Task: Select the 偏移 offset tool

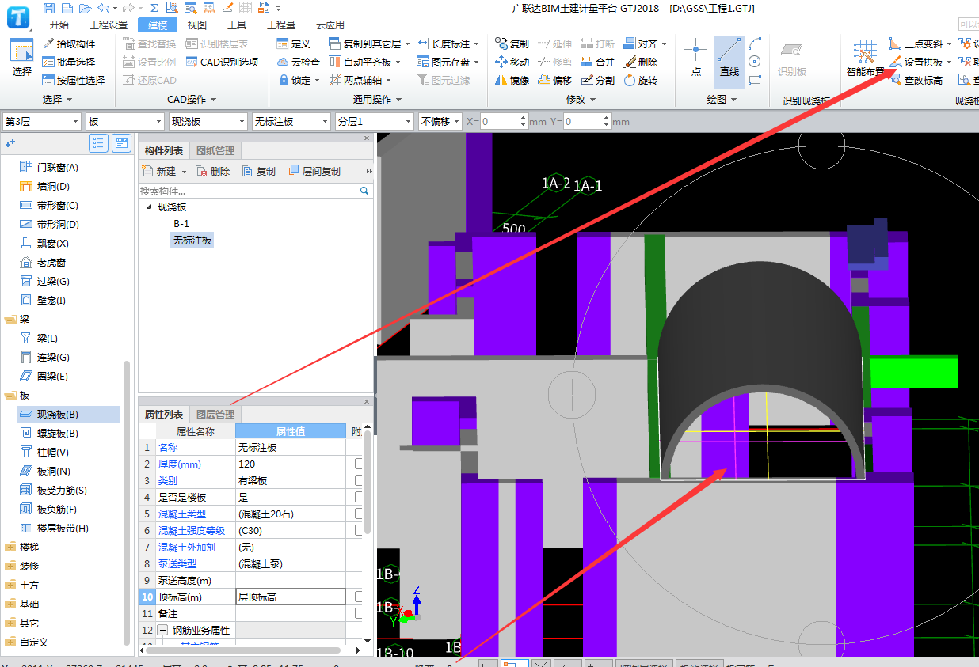Action: click(555, 80)
